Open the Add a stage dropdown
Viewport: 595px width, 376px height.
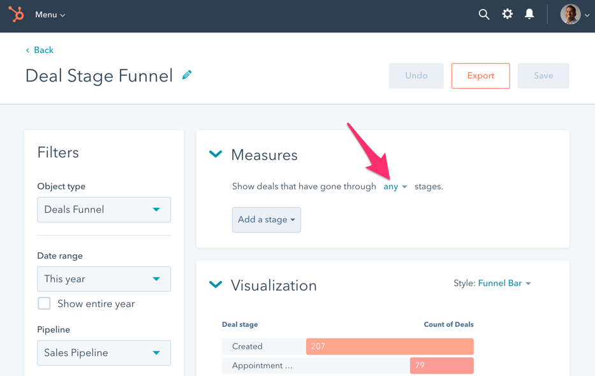click(x=266, y=219)
